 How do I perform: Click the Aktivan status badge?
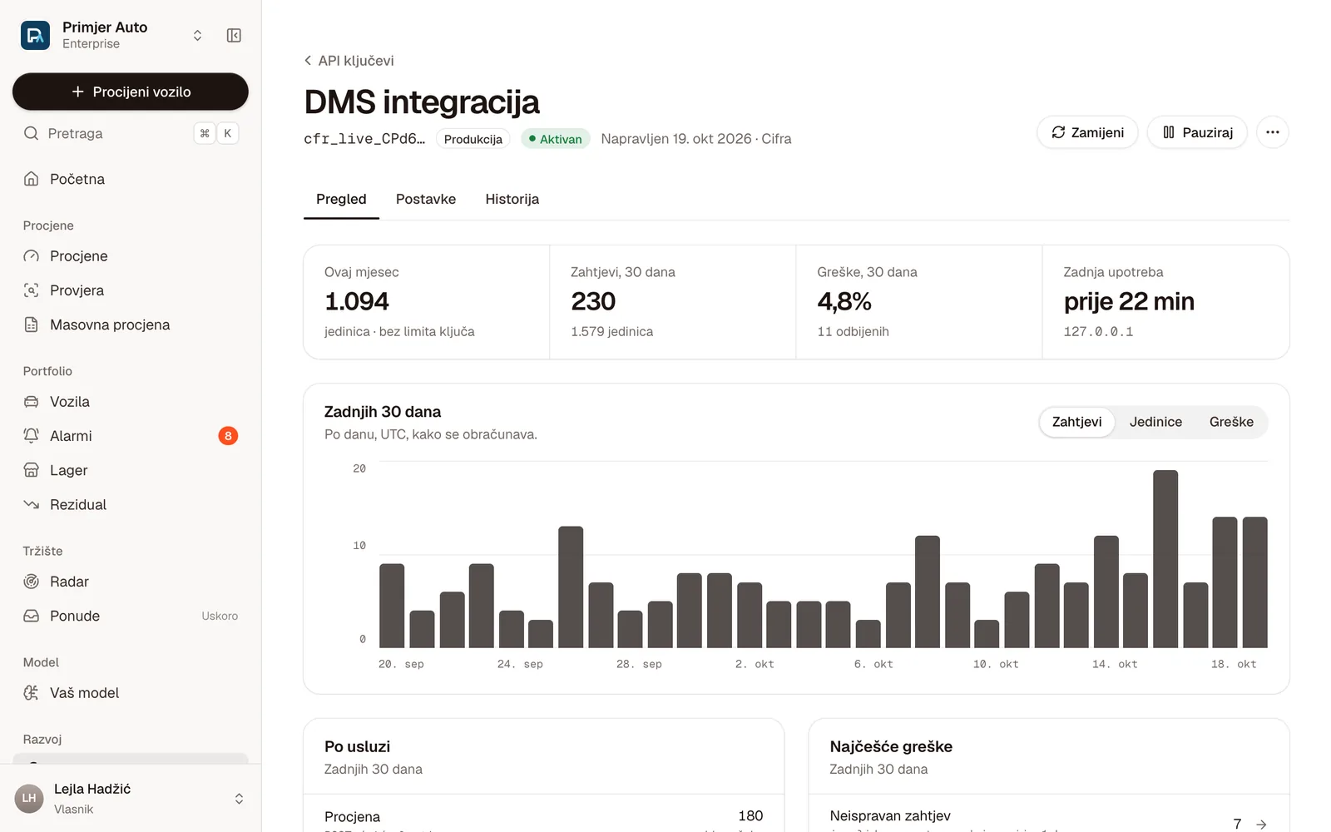pos(556,139)
